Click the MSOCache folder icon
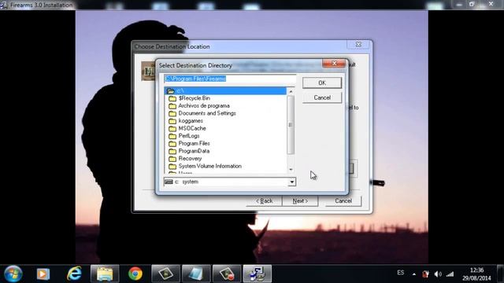Viewport: 504px width, 283px height. 172,128
